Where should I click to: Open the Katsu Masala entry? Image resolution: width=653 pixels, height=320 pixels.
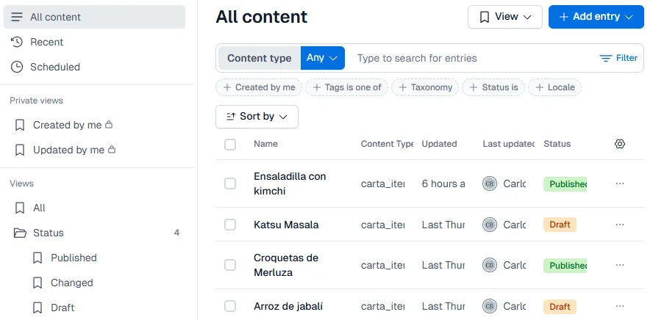[x=286, y=225]
